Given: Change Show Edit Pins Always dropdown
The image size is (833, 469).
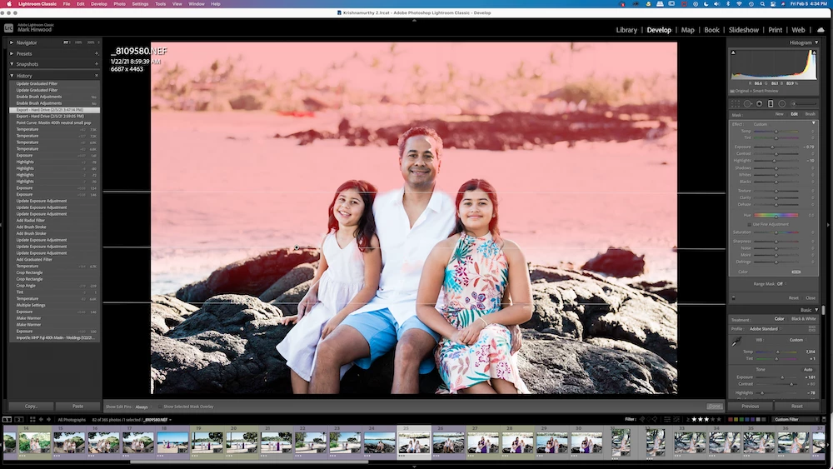Looking at the screenshot, I should [143, 407].
